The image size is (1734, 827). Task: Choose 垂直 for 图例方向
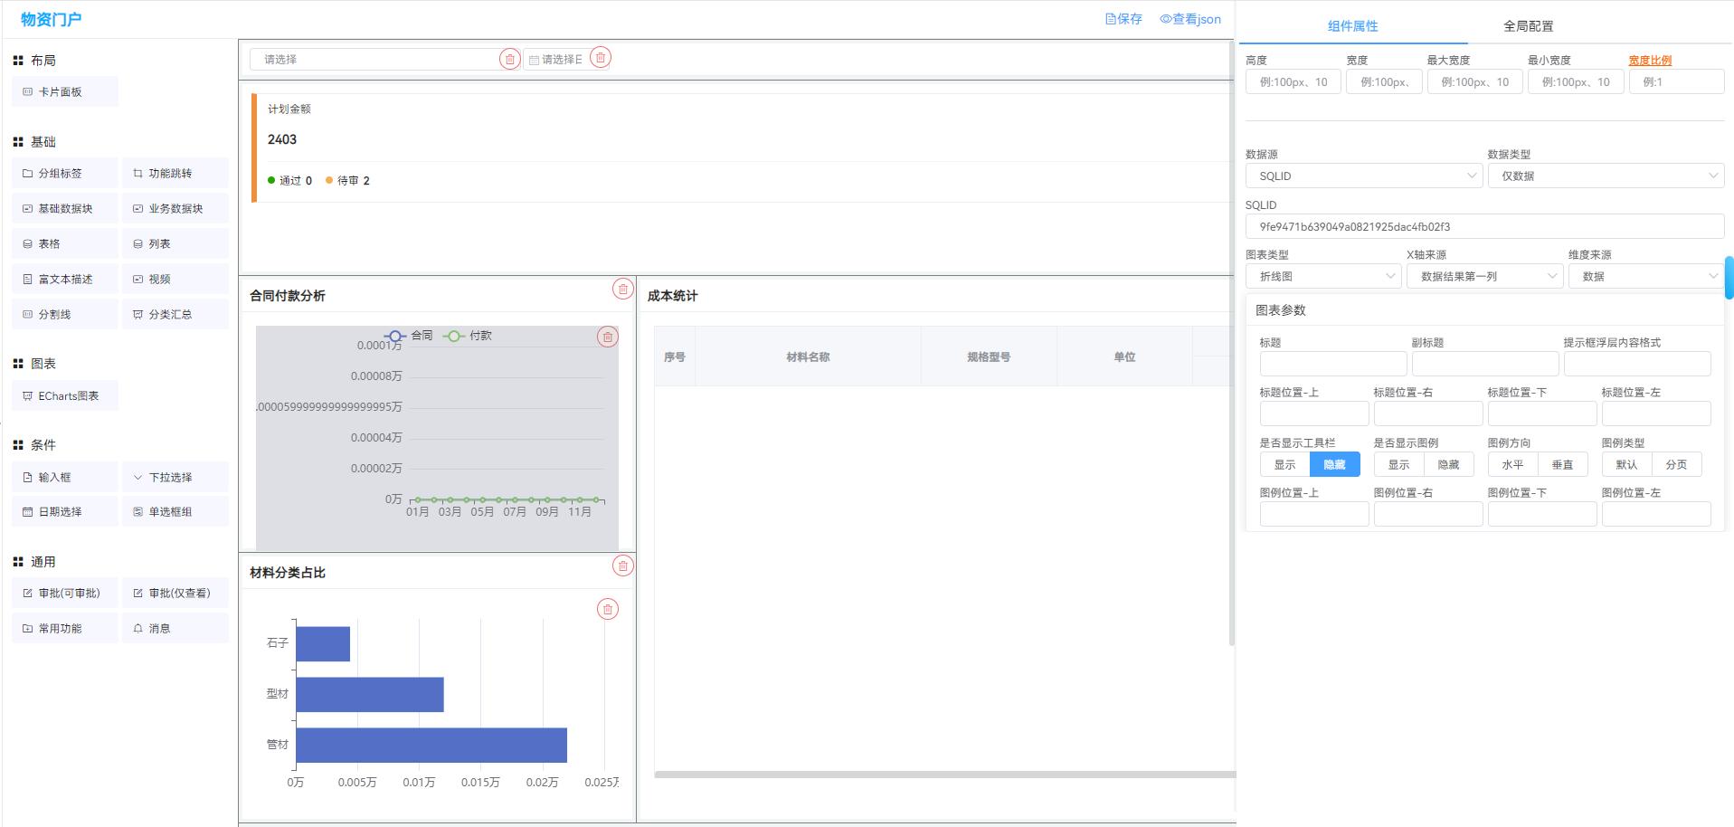[1562, 465]
